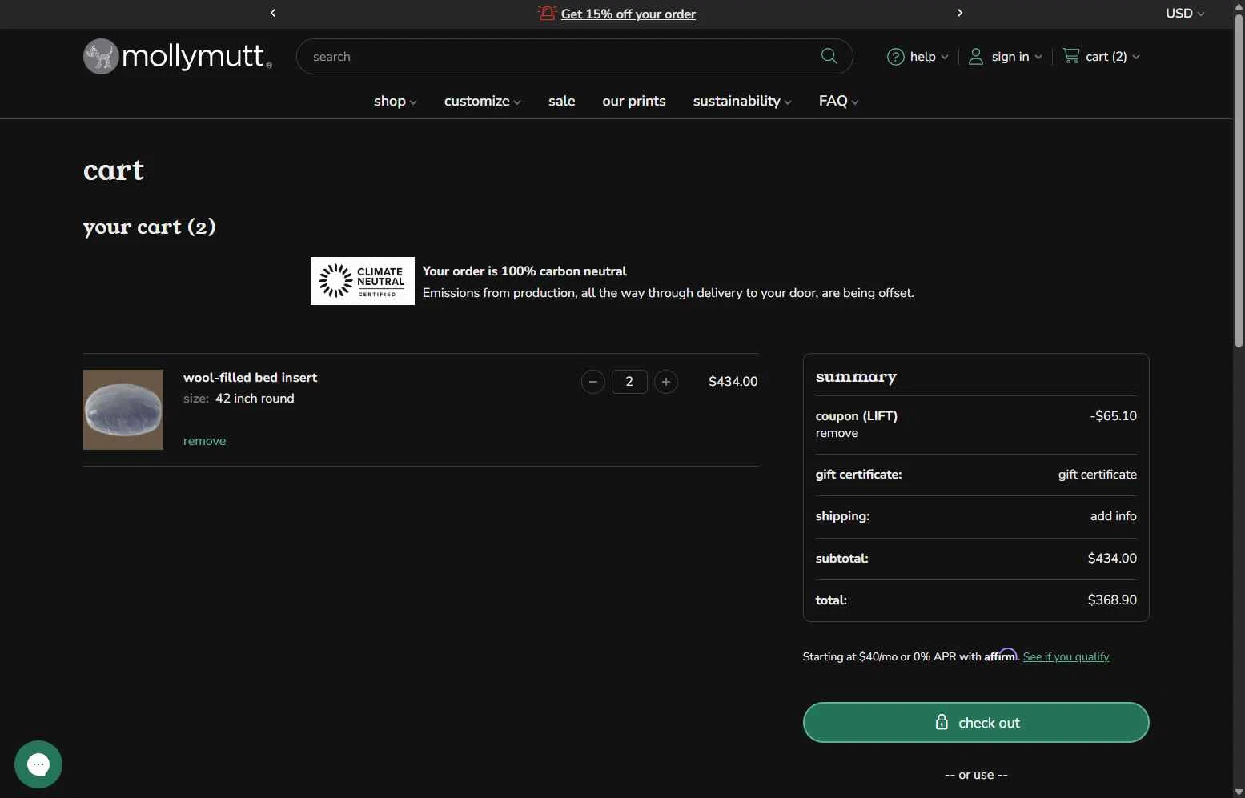Click the lock icon on check out
Viewport: 1245px width, 798px height.
(942, 722)
